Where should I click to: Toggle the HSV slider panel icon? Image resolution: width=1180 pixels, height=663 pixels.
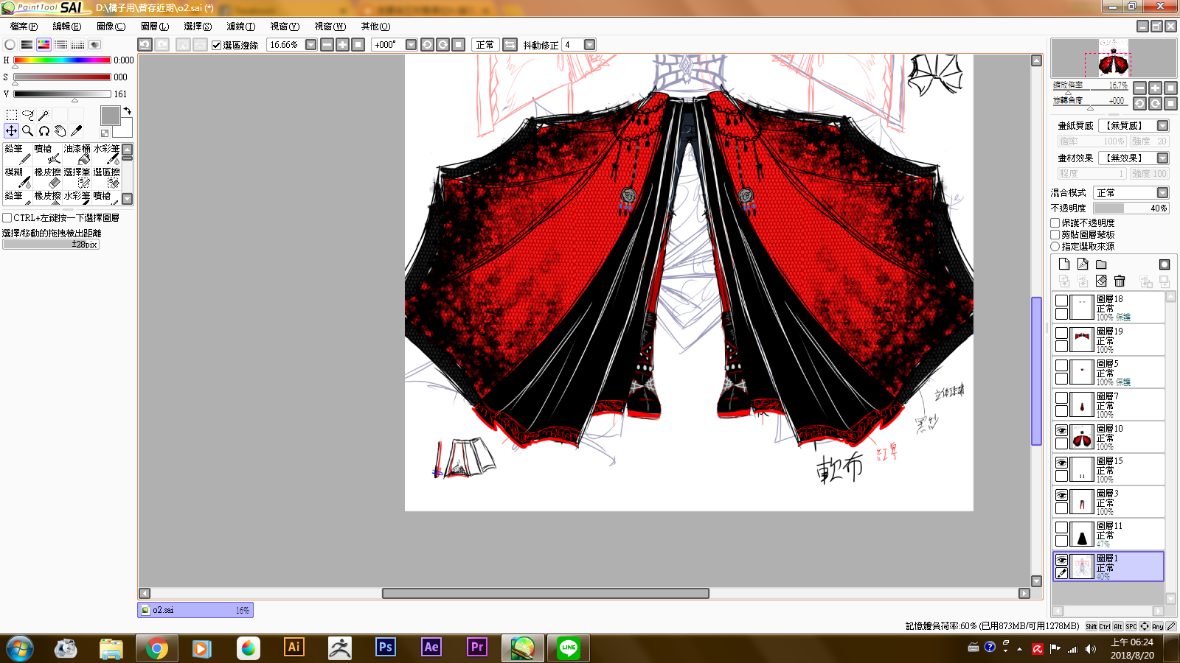[x=44, y=44]
